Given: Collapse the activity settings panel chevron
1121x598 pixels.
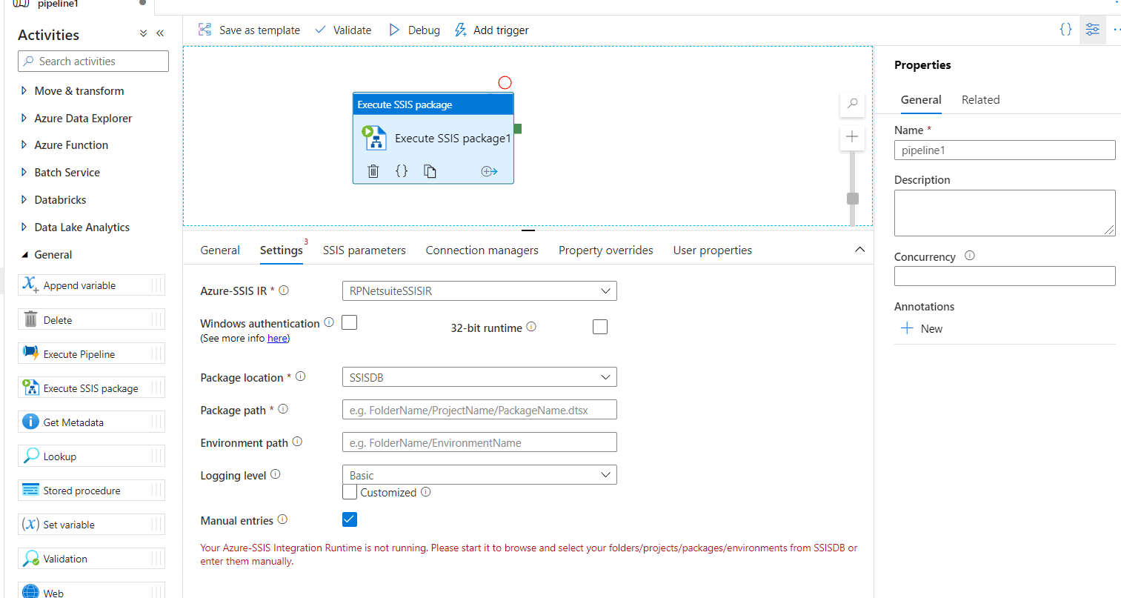Looking at the screenshot, I should click(859, 250).
